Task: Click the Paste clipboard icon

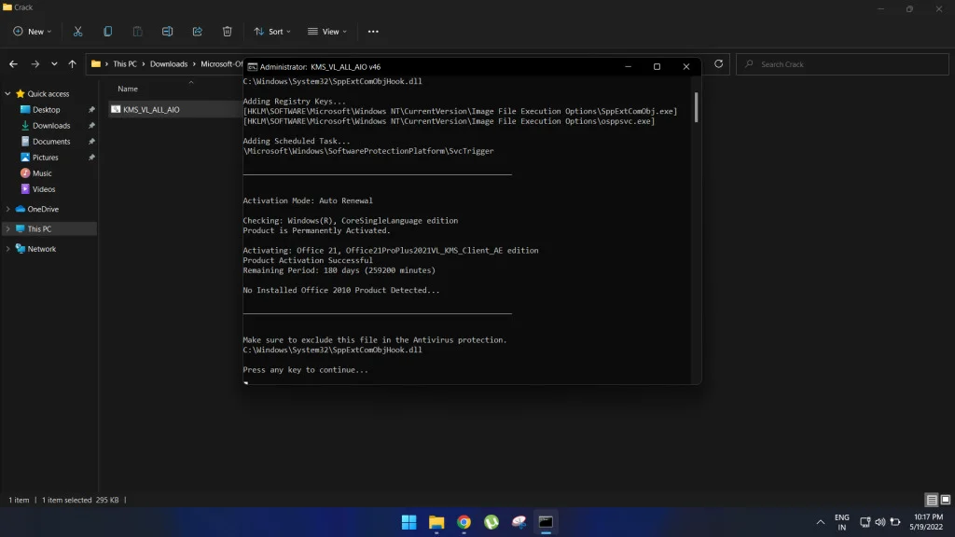Action: [x=138, y=32]
